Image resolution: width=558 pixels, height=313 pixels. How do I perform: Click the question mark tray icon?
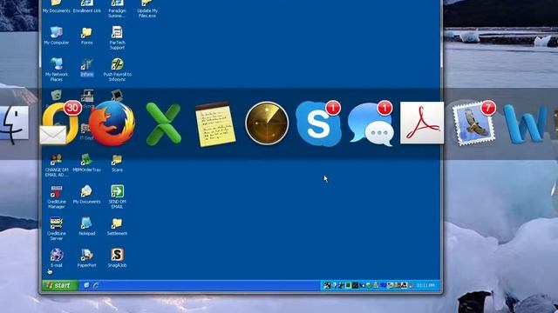(x=334, y=285)
